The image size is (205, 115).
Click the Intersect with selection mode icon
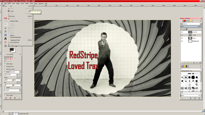[15, 59]
